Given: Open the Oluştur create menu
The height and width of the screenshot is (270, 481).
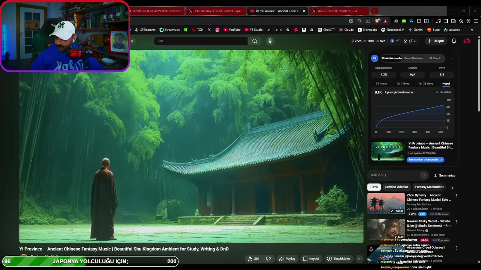Looking at the screenshot, I should pos(435,41).
